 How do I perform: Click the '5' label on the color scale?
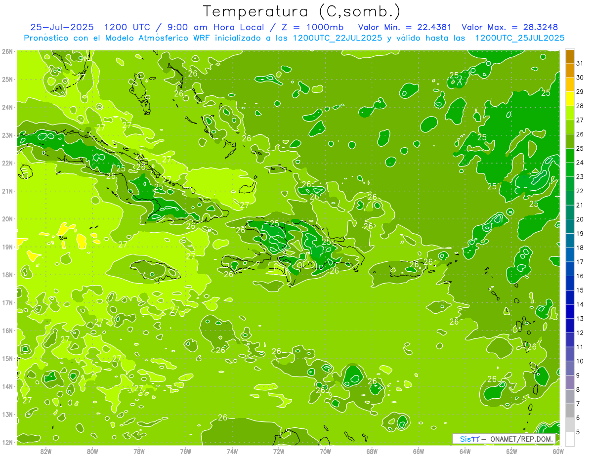[579, 432]
